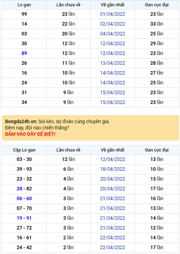
Task: Click the date 13/04/2022
Action: coord(112,63)
